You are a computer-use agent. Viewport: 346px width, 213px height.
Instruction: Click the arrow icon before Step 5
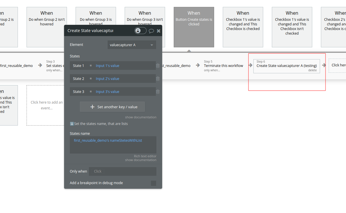tap(198, 65)
